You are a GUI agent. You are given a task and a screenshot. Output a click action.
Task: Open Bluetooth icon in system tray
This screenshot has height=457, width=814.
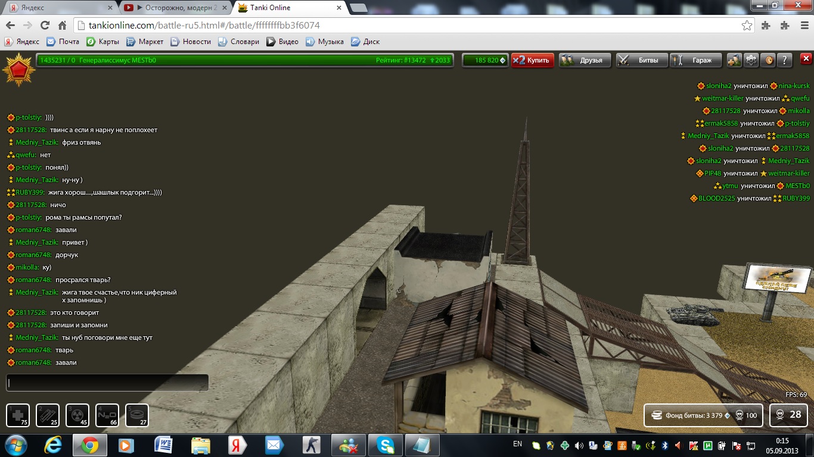coord(665,445)
